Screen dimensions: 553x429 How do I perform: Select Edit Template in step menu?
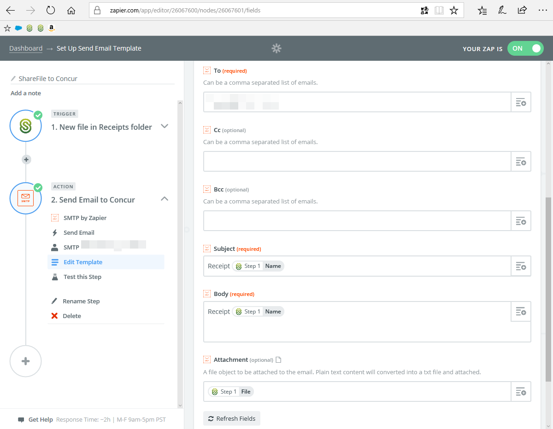[83, 262]
